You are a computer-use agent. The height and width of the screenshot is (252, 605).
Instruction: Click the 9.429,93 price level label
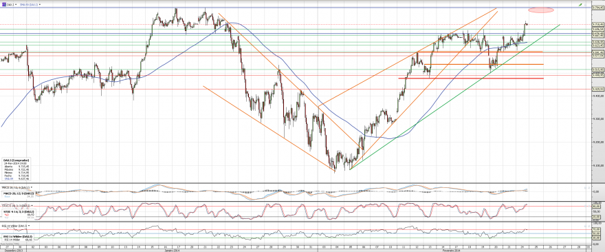pos(597,90)
